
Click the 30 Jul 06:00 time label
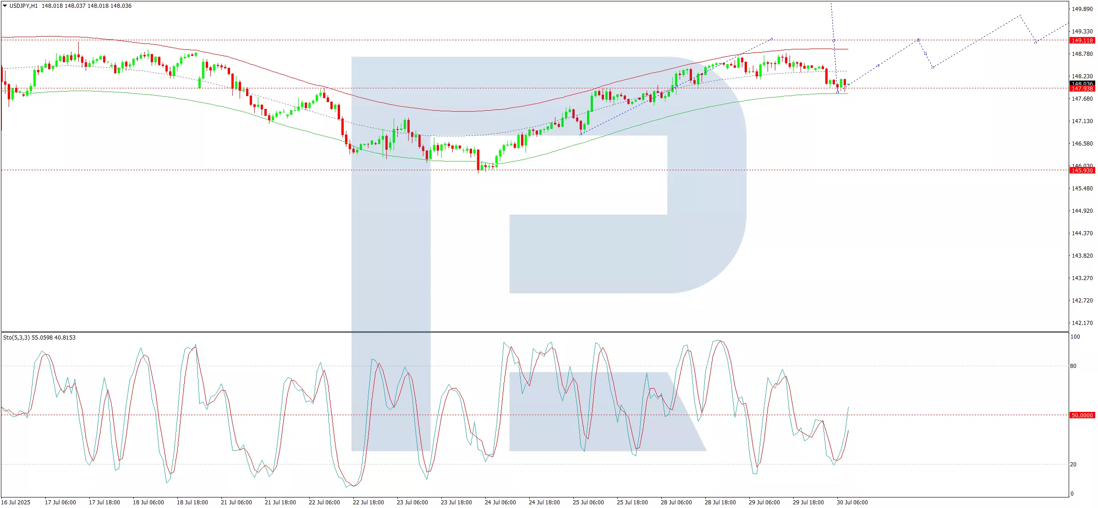852,502
